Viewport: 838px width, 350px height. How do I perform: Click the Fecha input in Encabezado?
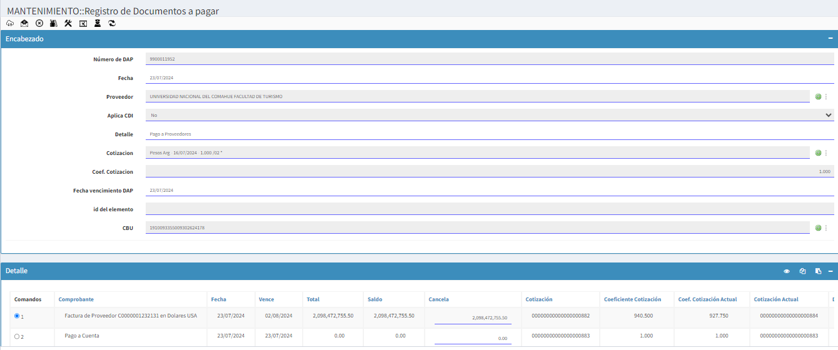click(x=490, y=77)
